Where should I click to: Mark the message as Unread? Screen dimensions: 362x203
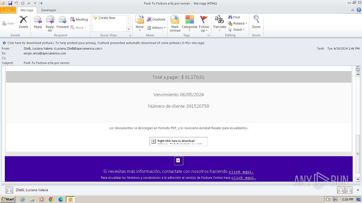tap(175, 24)
